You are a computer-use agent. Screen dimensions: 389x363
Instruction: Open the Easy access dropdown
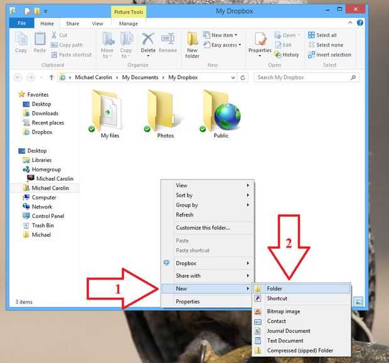pos(222,45)
